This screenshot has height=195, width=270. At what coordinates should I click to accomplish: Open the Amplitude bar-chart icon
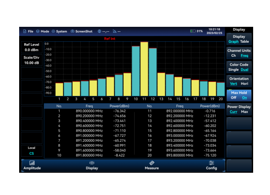pos(32,163)
